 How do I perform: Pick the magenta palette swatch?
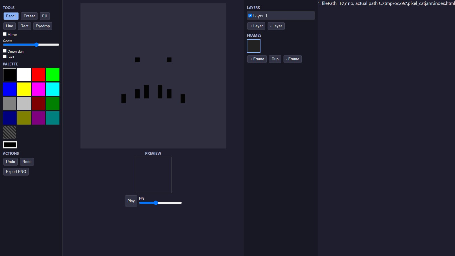pos(38,89)
